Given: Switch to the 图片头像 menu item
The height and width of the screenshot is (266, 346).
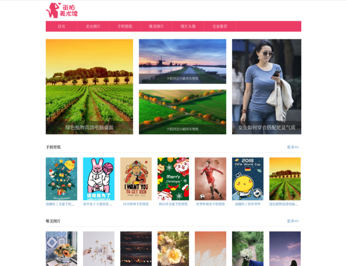Looking at the screenshot, I should (x=188, y=27).
